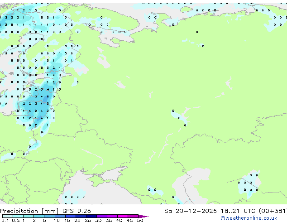The width and height of the screenshot is (287, 222).
Task: Click the lightest 0.1–0.5 mm legend swatch
Action: [x=8, y=216]
